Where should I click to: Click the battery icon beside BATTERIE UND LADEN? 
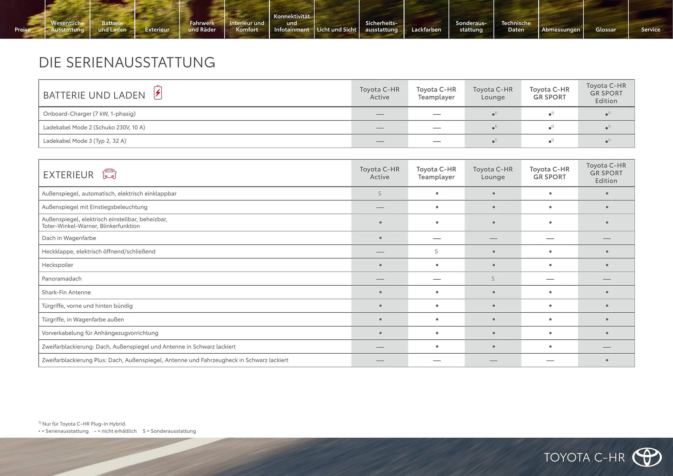(x=157, y=93)
